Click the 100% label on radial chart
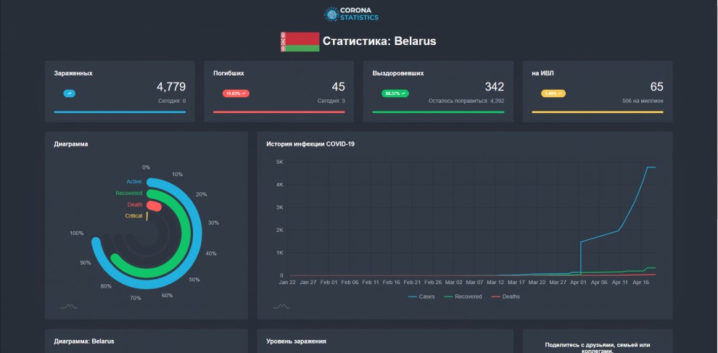 76,233
